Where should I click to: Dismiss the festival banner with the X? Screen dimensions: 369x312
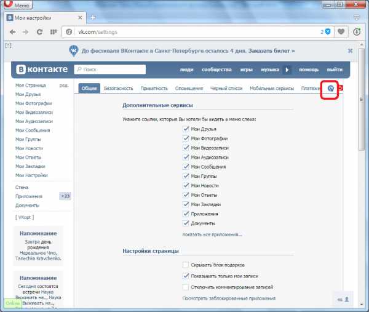coord(350,51)
